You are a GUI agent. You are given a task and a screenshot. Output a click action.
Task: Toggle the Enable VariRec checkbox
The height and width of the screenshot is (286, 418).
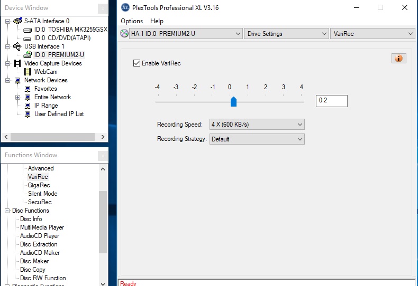pyautogui.click(x=137, y=63)
